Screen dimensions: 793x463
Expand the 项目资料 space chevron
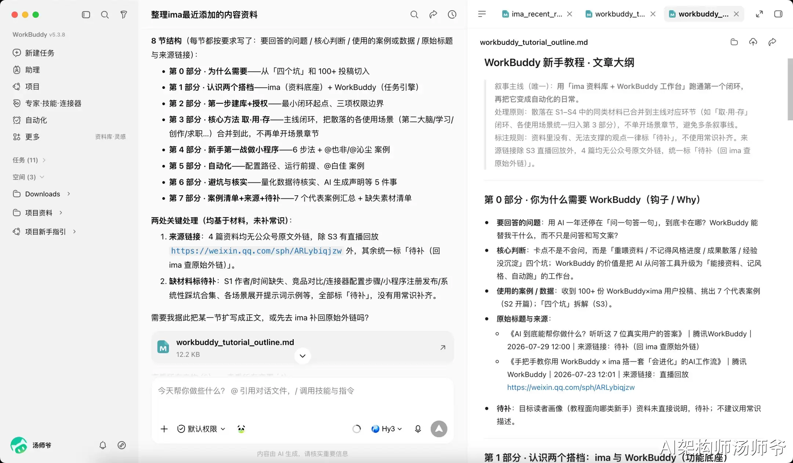point(61,213)
